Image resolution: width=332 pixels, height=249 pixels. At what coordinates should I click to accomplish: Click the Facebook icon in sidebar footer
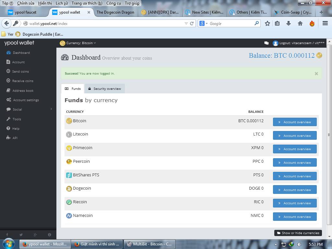pos(7,235)
